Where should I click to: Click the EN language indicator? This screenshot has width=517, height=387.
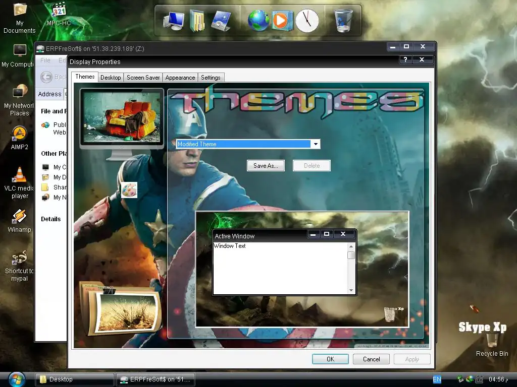pyautogui.click(x=437, y=379)
